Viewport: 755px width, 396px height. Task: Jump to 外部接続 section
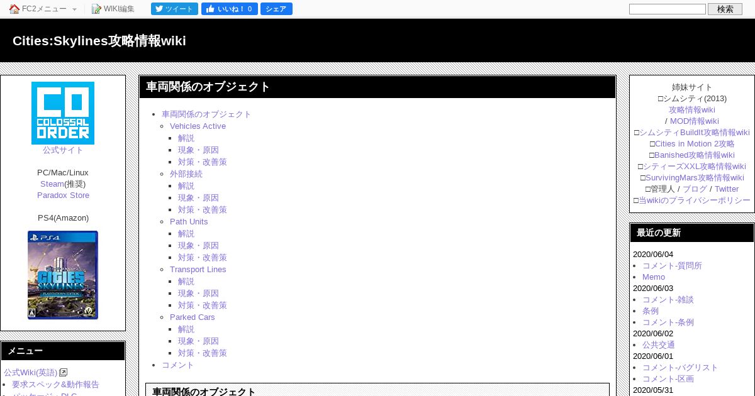tap(186, 174)
